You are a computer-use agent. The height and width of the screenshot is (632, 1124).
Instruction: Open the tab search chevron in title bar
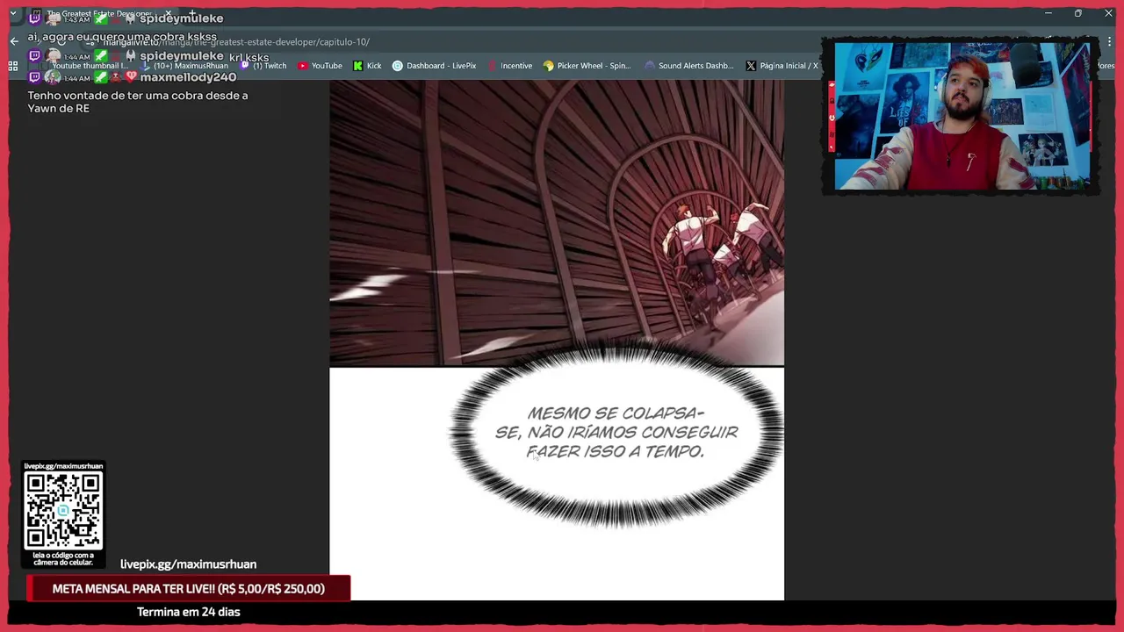pyautogui.click(x=13, y=14)
